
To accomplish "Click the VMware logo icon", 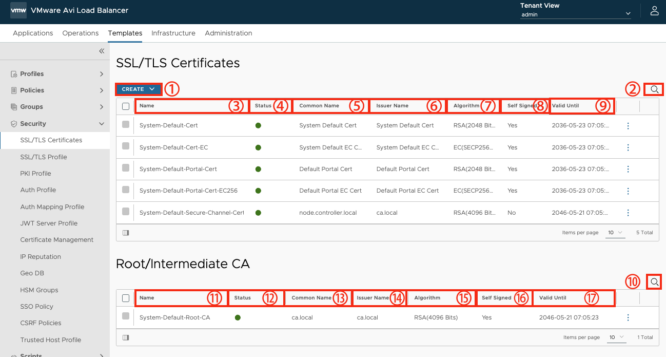I will 18,10.
